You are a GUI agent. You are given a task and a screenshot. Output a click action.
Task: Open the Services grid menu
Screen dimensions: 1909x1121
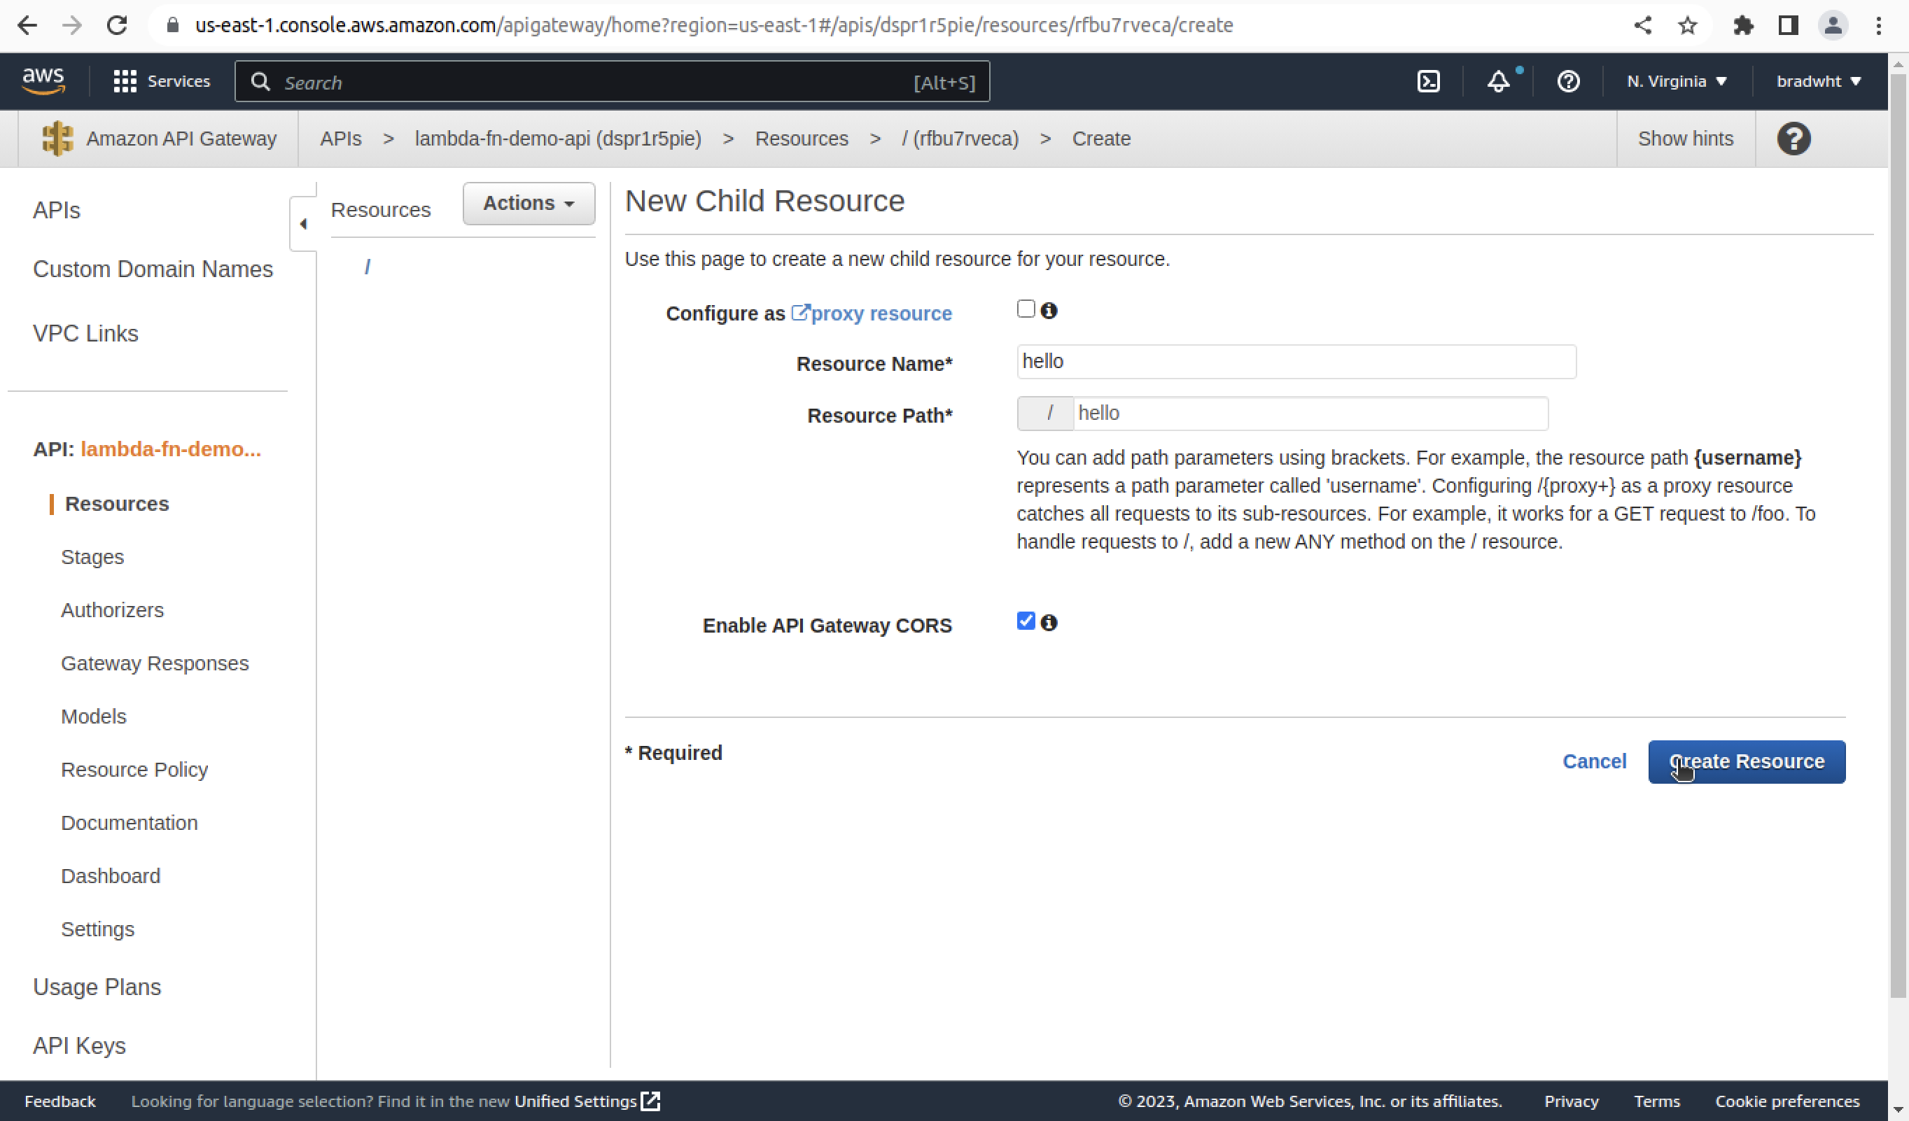(x=161, y=81)
